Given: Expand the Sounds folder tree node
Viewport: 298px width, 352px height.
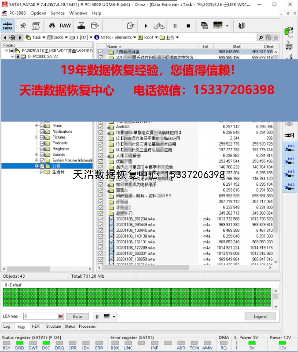Looking at the screenshot, I should (37, 154).
